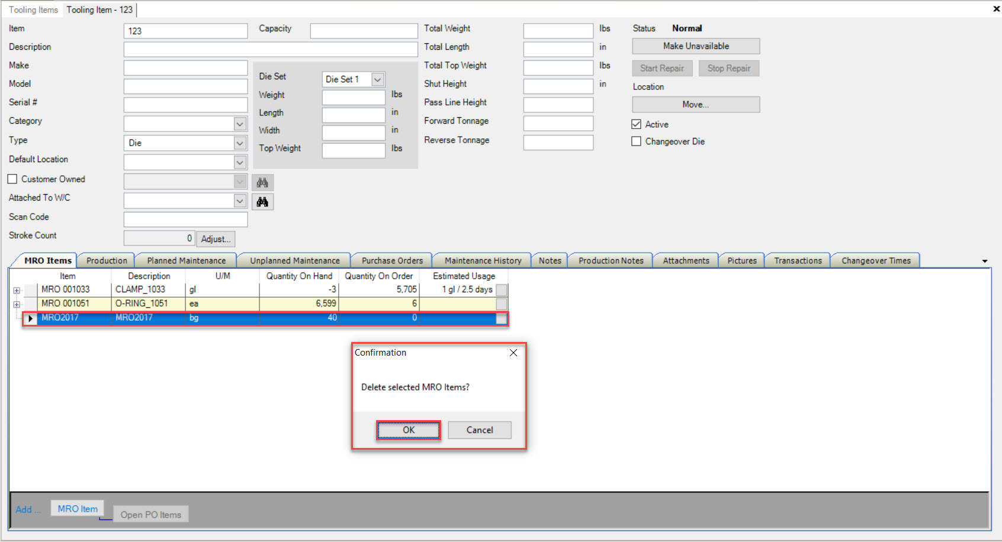Click the Serial # input field
The width and height of the screenshot is (1002, 542).
click(x=185, y=105)
